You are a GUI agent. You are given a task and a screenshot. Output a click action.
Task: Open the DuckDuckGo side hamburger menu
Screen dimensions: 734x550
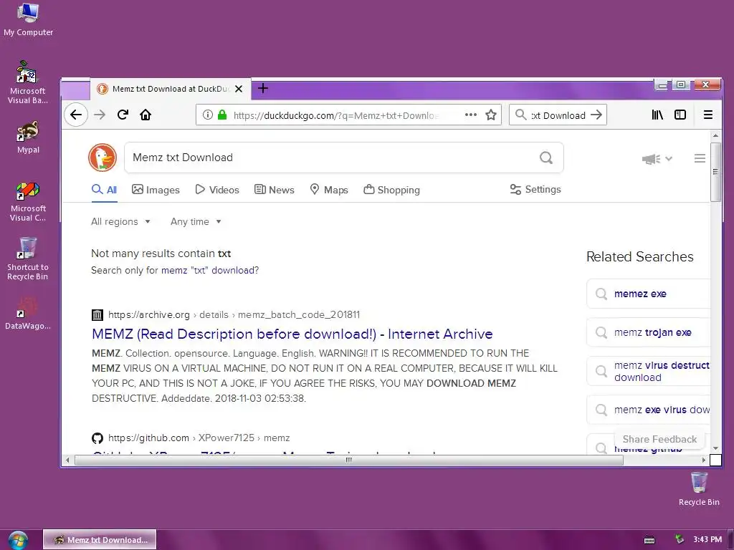tap(700, 158)
